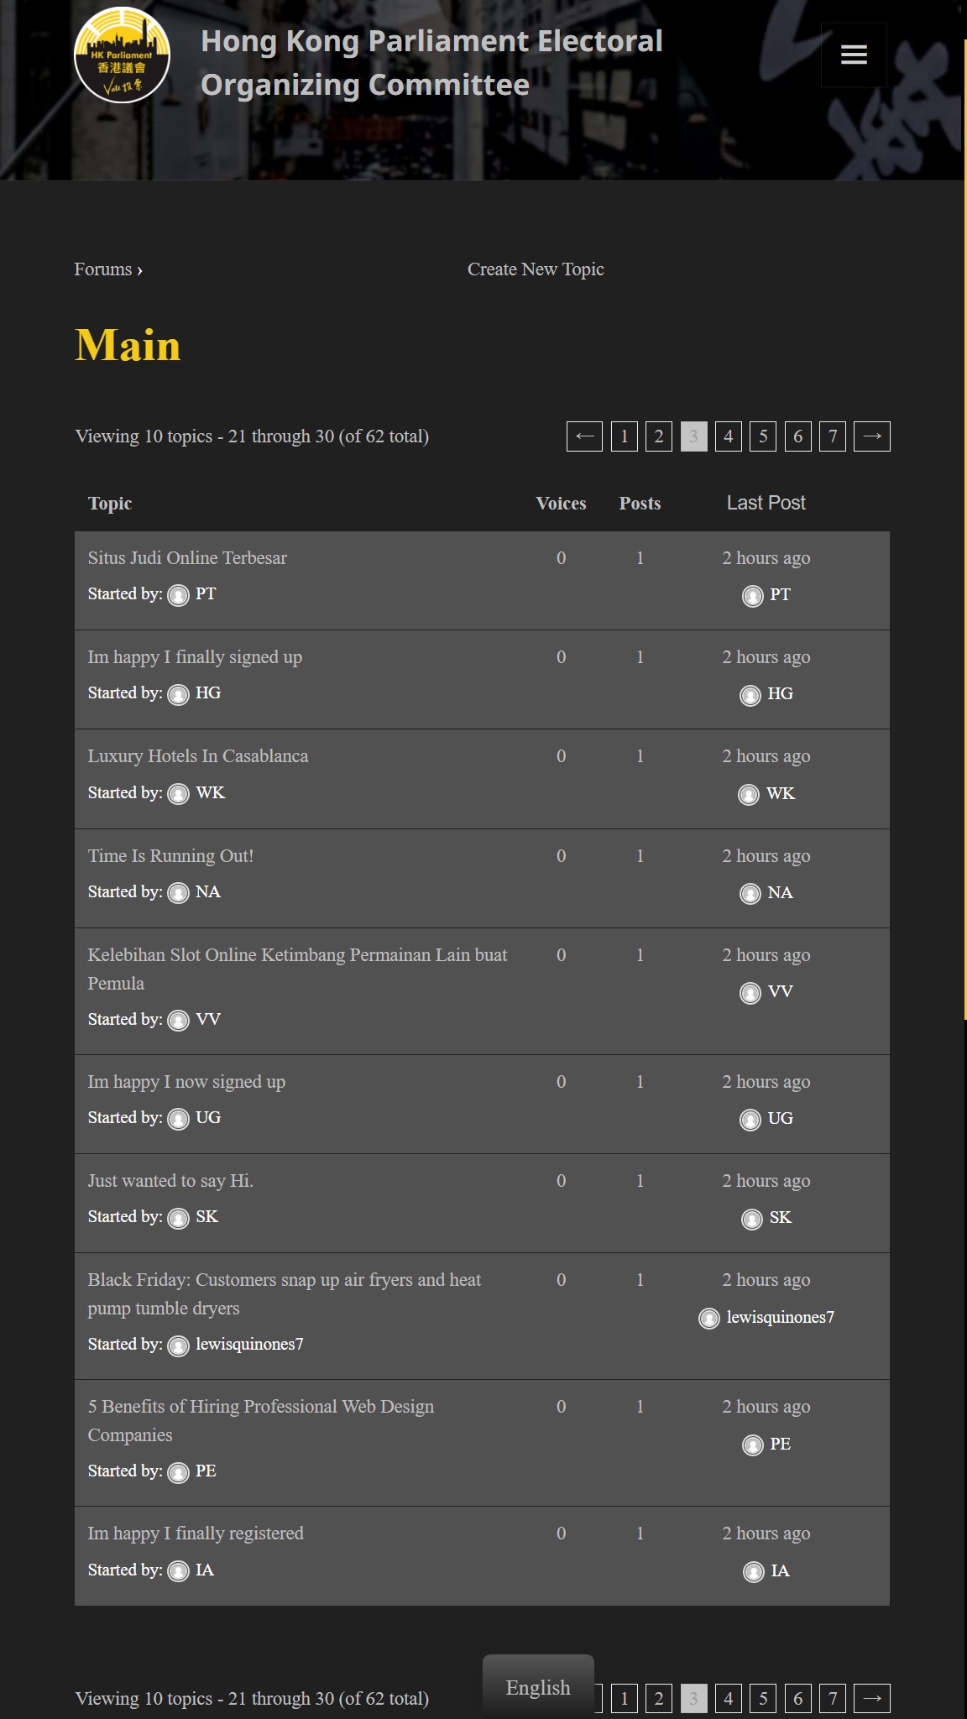
Task: Open the hamburger navigation menu
Action: pos(854,55)
